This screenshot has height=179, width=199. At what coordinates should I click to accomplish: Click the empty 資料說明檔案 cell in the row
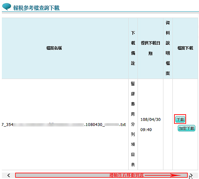pyautogui.click(x=168, y=124)
